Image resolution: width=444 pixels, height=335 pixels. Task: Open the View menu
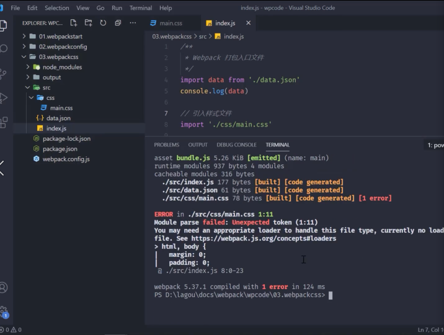coord(82,8)
